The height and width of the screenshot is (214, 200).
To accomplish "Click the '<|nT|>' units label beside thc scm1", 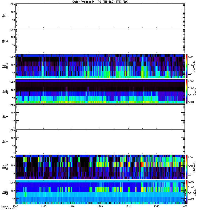I will [196, 192].
